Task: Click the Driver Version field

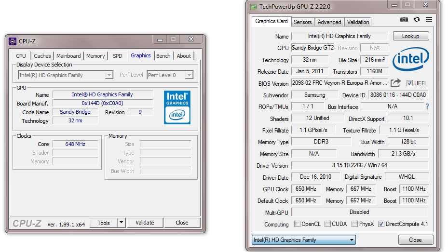Action: [360, 165]
